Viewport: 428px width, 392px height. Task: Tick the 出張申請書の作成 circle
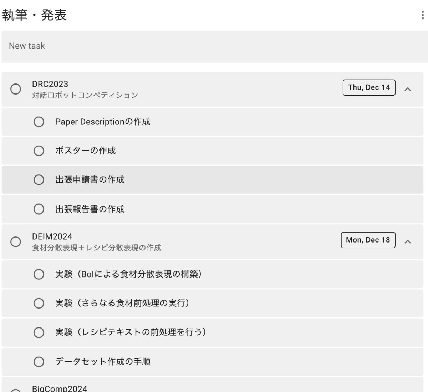tap(39, 180)
